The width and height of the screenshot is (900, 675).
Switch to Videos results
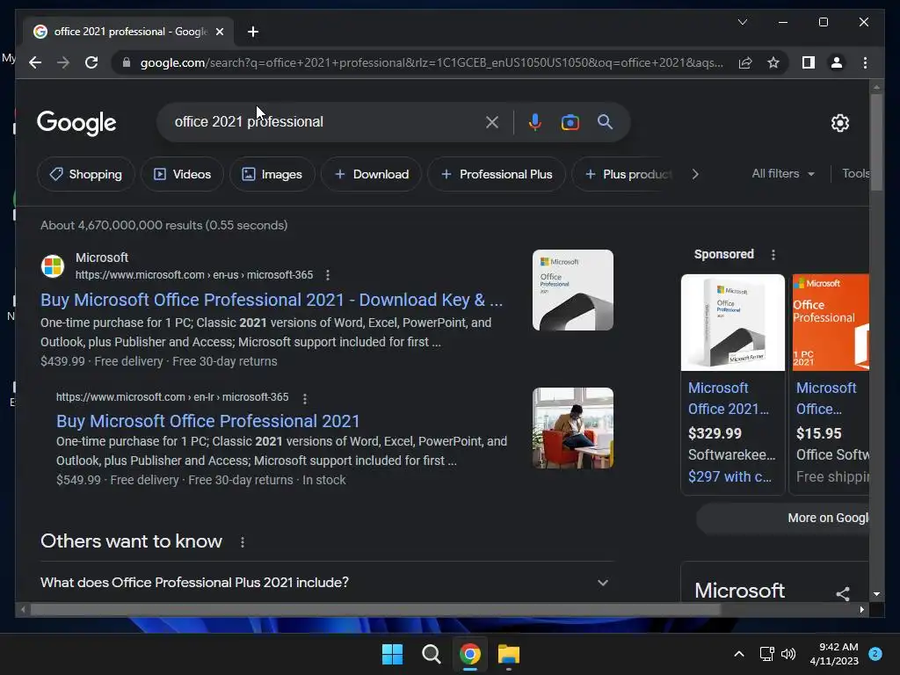[182, 174]
